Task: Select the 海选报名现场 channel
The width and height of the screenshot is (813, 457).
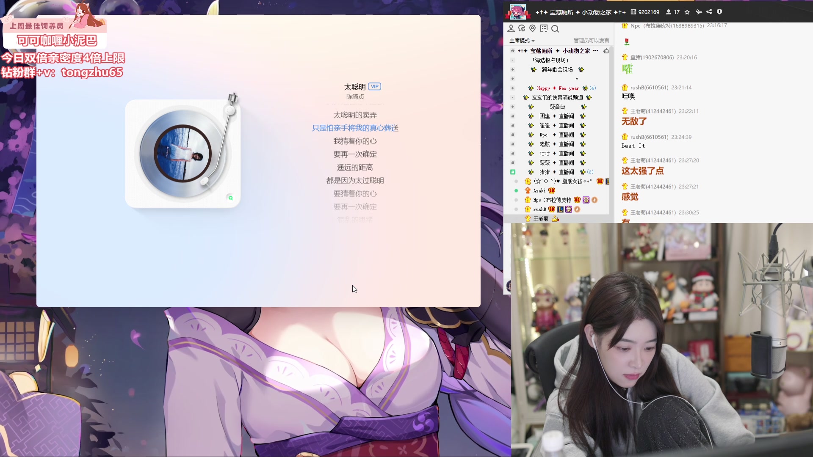Action: (x=550, y=60)
